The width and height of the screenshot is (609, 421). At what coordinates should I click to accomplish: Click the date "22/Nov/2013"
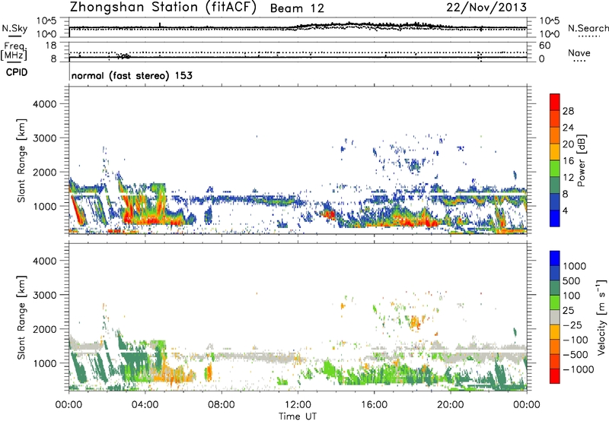coord(486,7)
